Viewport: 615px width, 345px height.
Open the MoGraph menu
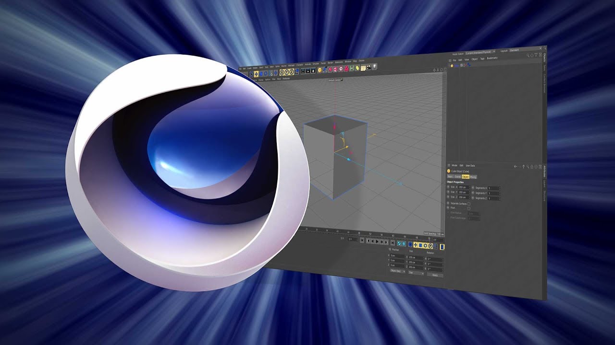click(x=291, y=65)
